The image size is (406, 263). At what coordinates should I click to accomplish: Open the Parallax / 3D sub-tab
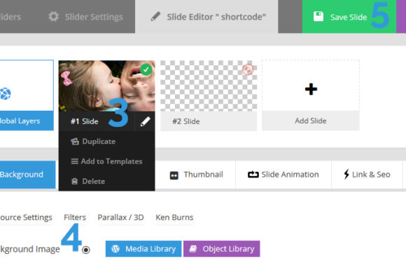click(x=120, y=217)
